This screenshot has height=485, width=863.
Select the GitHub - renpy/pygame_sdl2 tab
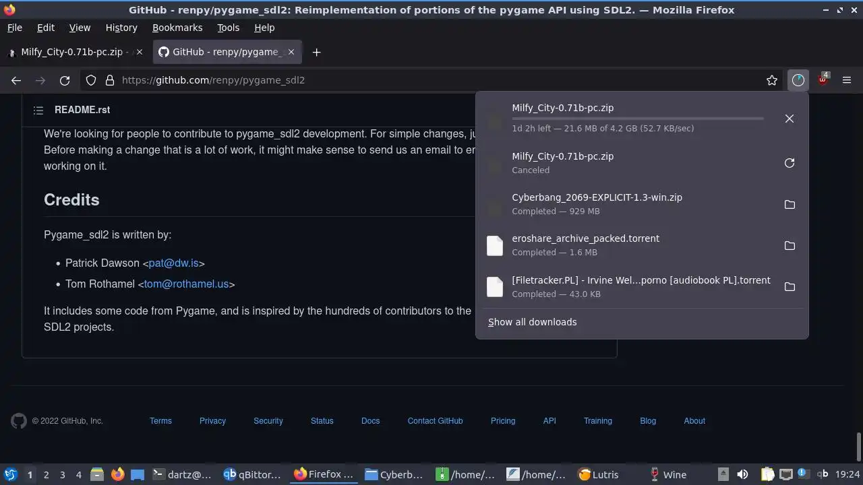point(226,52)
